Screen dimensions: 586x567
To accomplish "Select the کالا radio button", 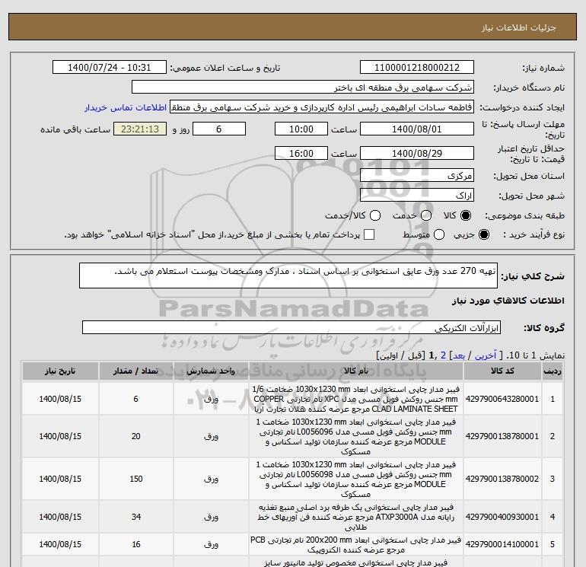I will point(466,215).
